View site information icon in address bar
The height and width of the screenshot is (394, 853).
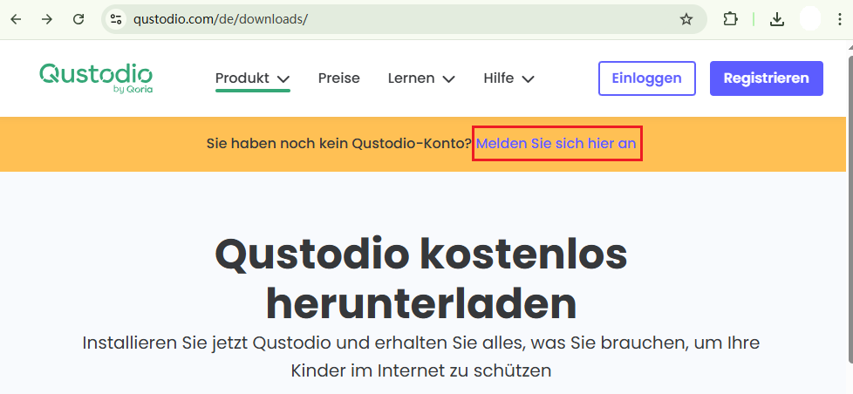(x=116, y=19)
